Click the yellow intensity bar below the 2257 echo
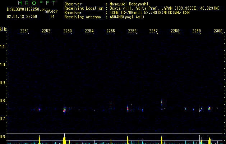Image resolution: width=226 pixels, height=144 pixels. (x=161, y=140)
